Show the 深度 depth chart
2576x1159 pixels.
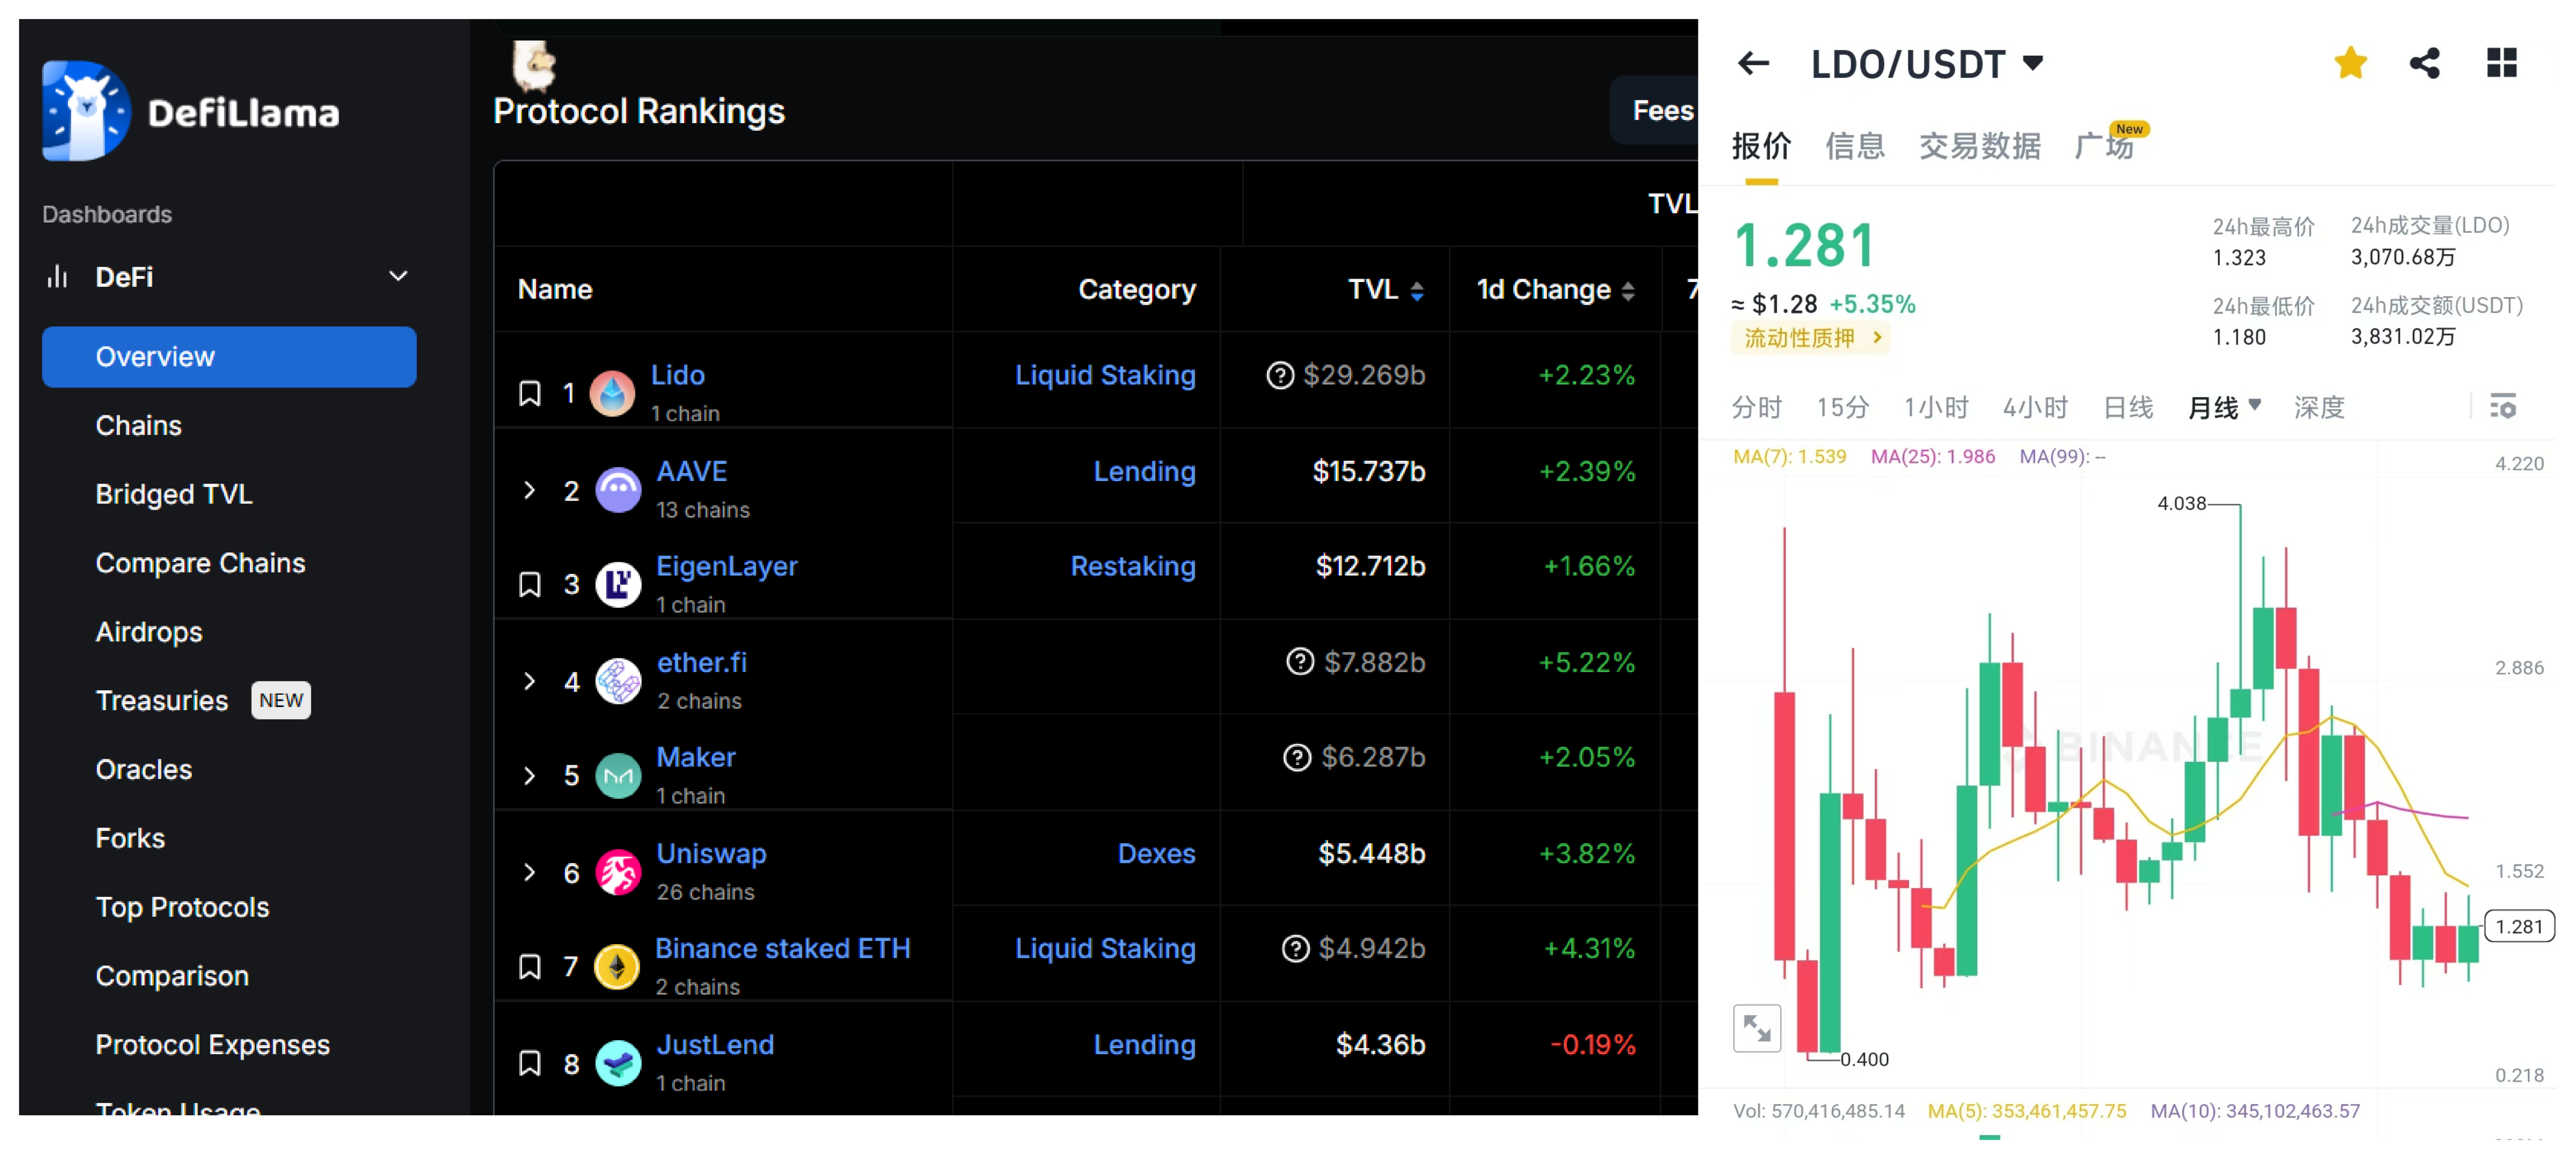2319,407
